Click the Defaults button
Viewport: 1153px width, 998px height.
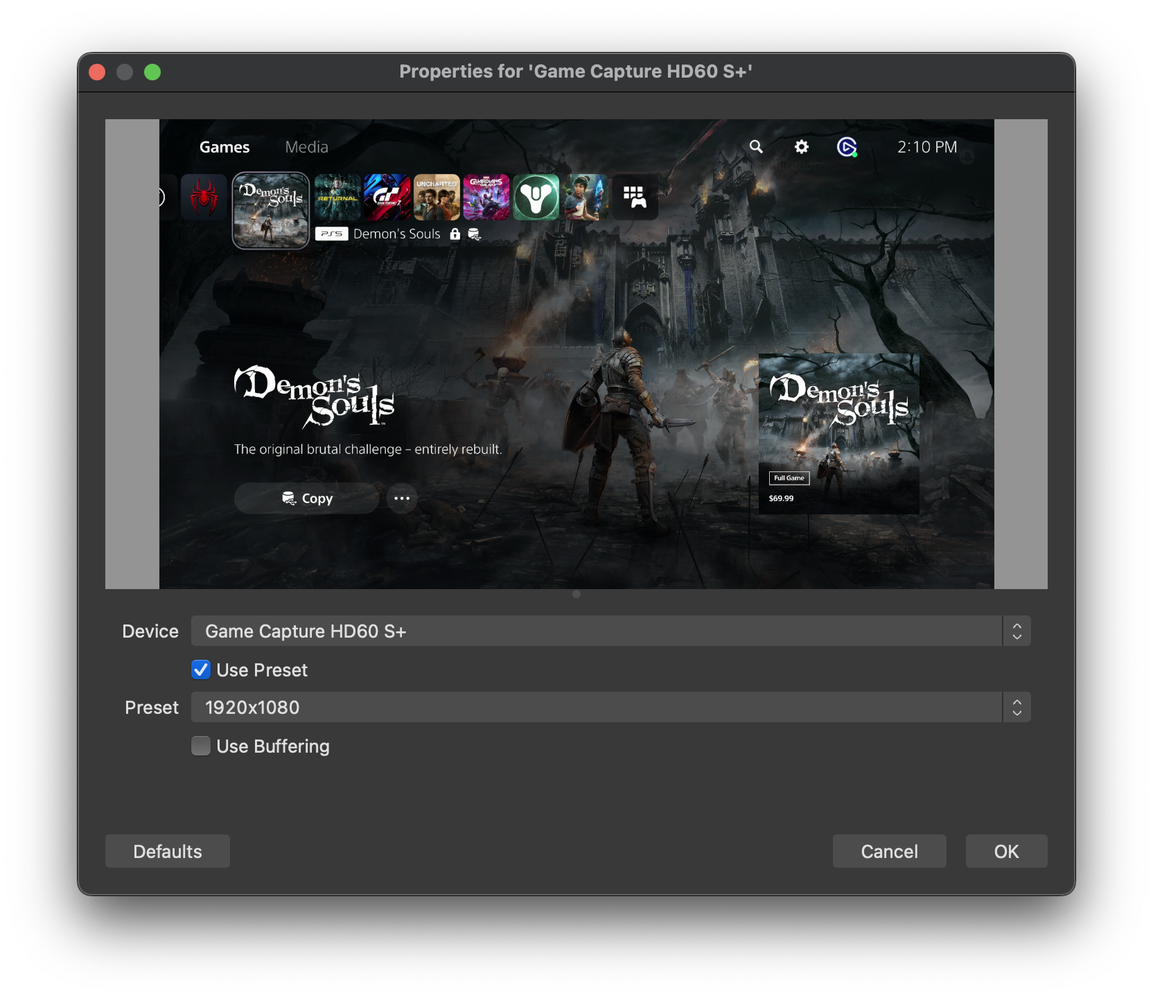click(x=168, y=851)
